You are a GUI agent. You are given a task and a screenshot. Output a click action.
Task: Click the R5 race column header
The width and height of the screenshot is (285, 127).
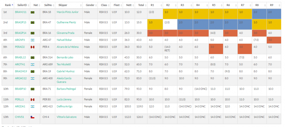(x=214, y=5)
